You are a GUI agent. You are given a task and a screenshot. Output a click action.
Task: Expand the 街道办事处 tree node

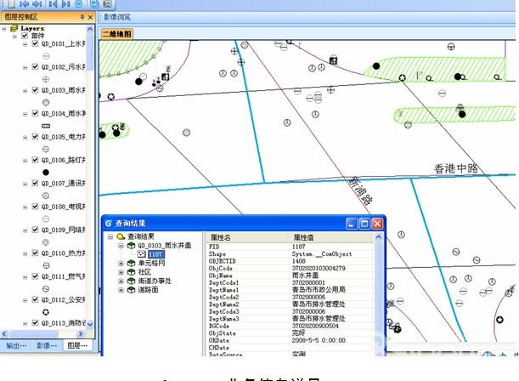pyautogui.click(x=121, y=280)
